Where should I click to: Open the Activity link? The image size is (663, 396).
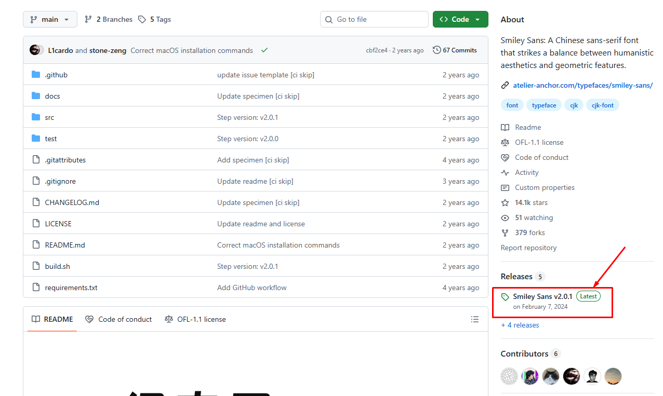[x=520, y=172]
